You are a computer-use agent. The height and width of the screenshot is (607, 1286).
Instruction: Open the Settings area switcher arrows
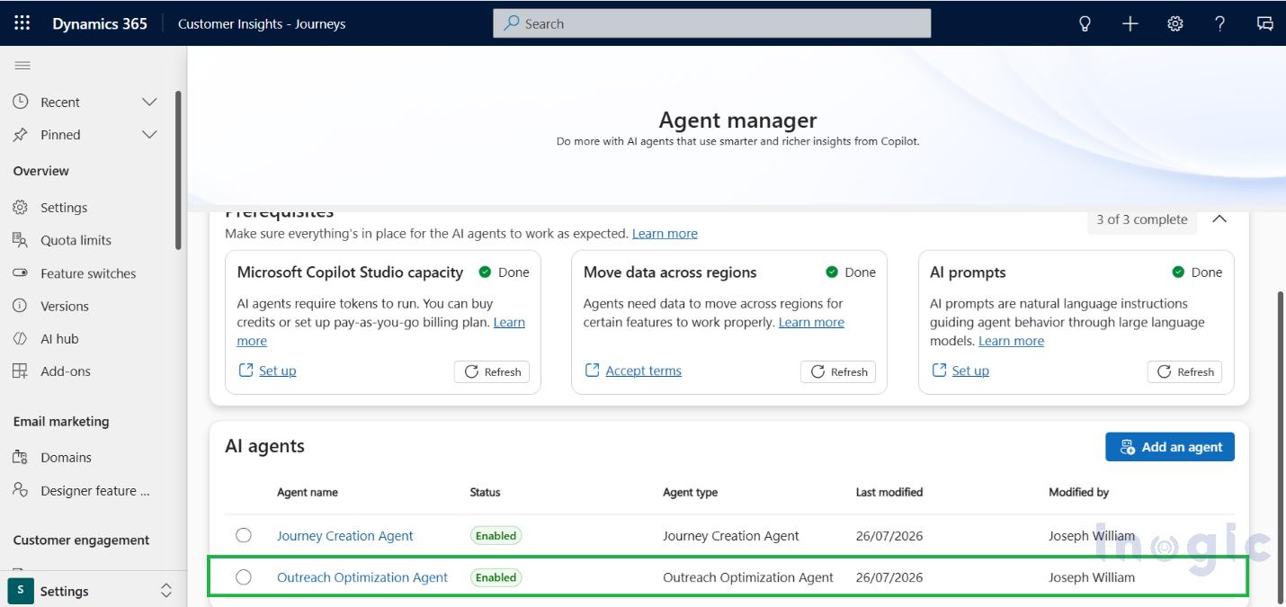166,591
